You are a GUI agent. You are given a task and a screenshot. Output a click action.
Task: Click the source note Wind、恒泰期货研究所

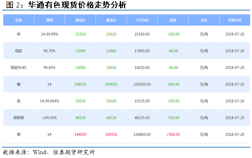(x=64, y=152)
